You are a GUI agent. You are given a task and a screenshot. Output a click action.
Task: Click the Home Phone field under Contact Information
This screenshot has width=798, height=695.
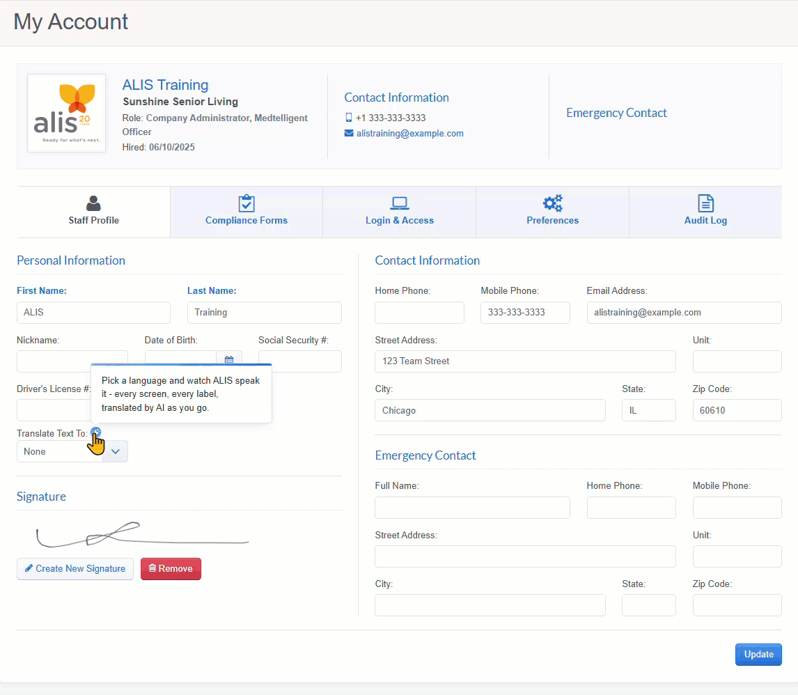[x=419, y=313]
